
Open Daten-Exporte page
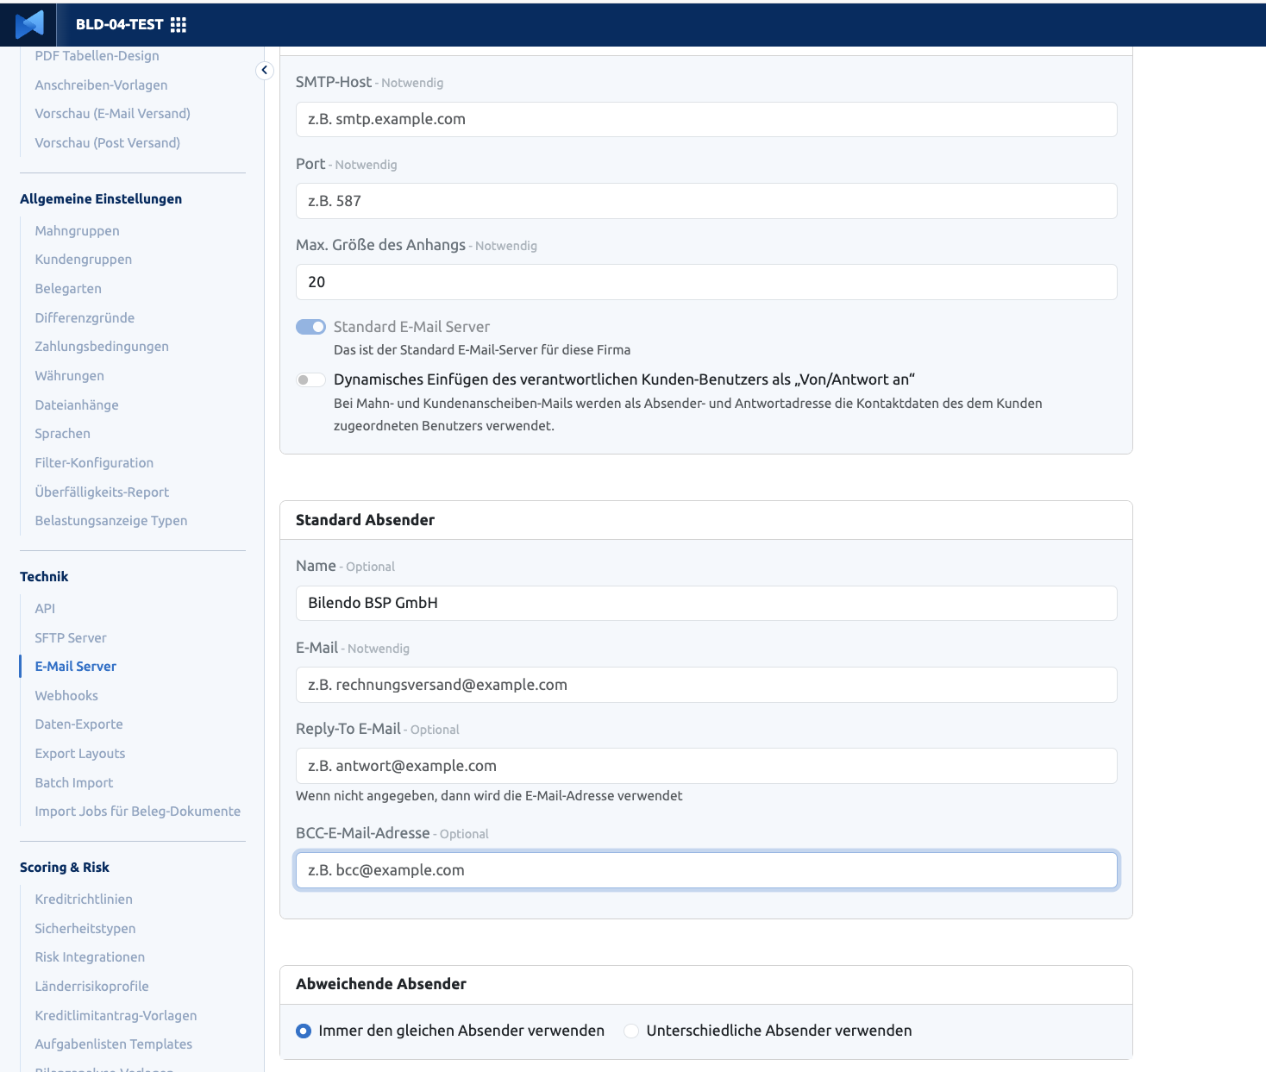(78, 724)
